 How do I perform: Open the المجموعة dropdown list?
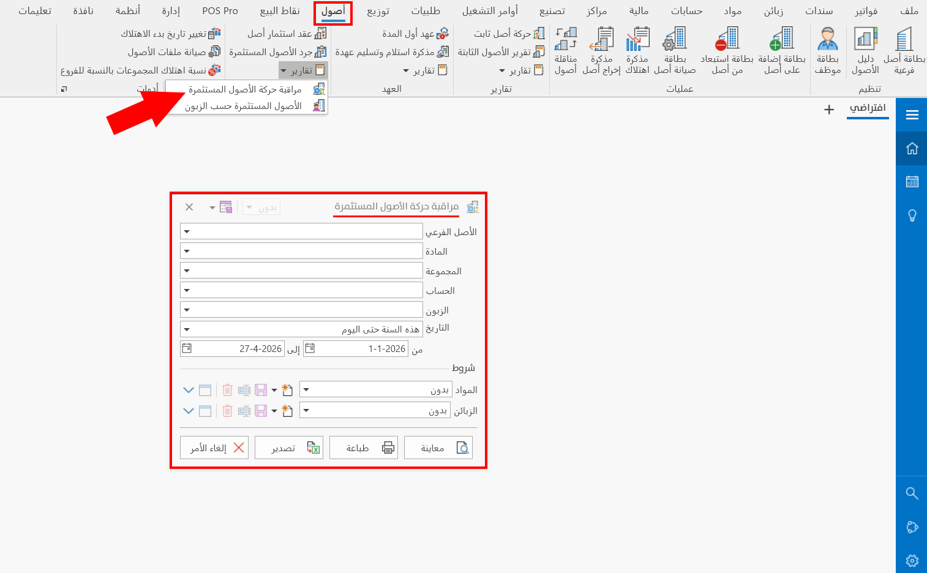[x=187, y=271]
